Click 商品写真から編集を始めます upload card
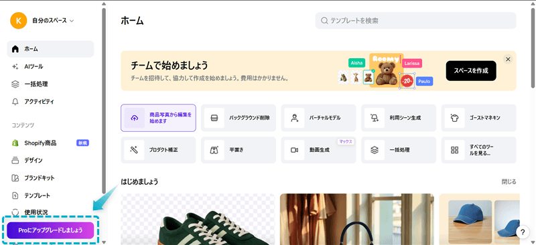Viewport: 536px width, 245px height. pyautogui.click(x=158, y=118)
